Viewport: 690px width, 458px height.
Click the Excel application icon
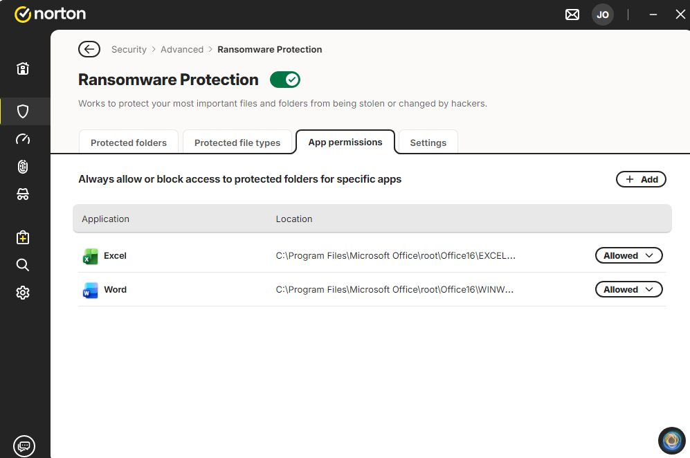click(90, 256)
